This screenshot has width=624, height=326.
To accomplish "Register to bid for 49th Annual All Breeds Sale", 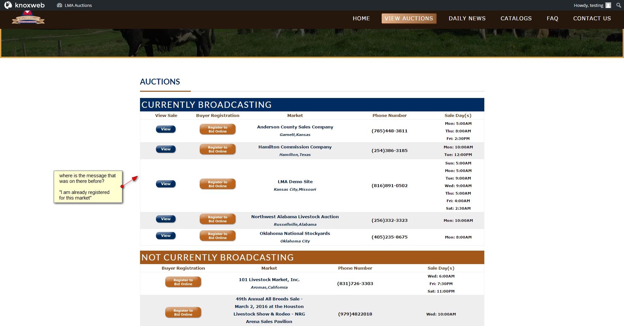I will click(183, 313).
